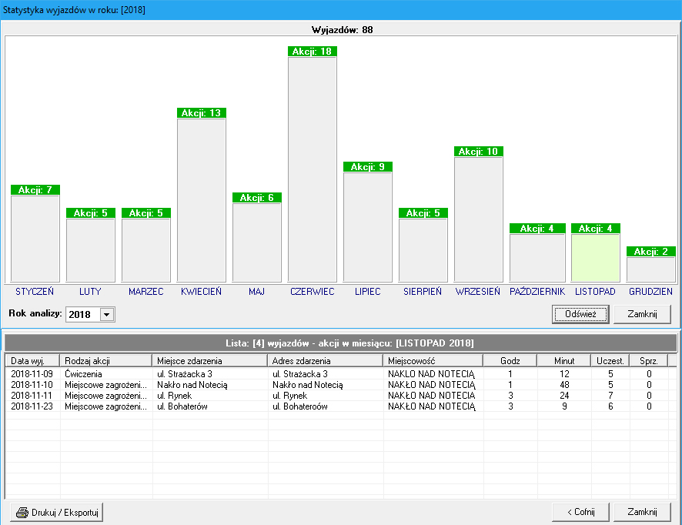Click the Uczest. value 7
The width and height of the screenshot is (682, 525).
(x=610, y=396)
